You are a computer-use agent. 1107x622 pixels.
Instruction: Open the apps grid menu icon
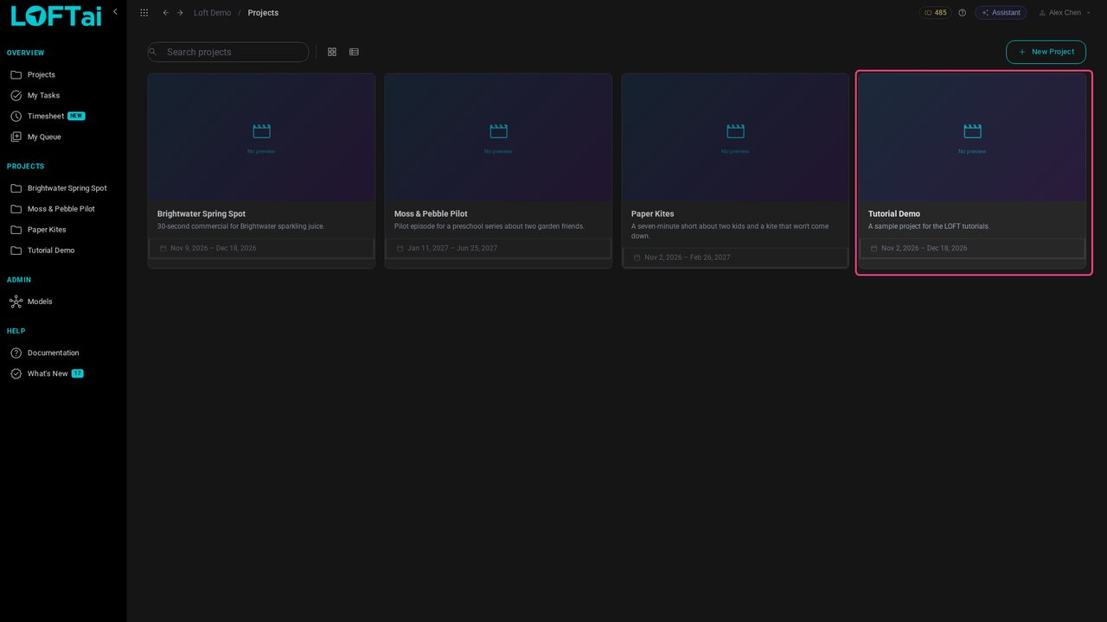point(144,13)
